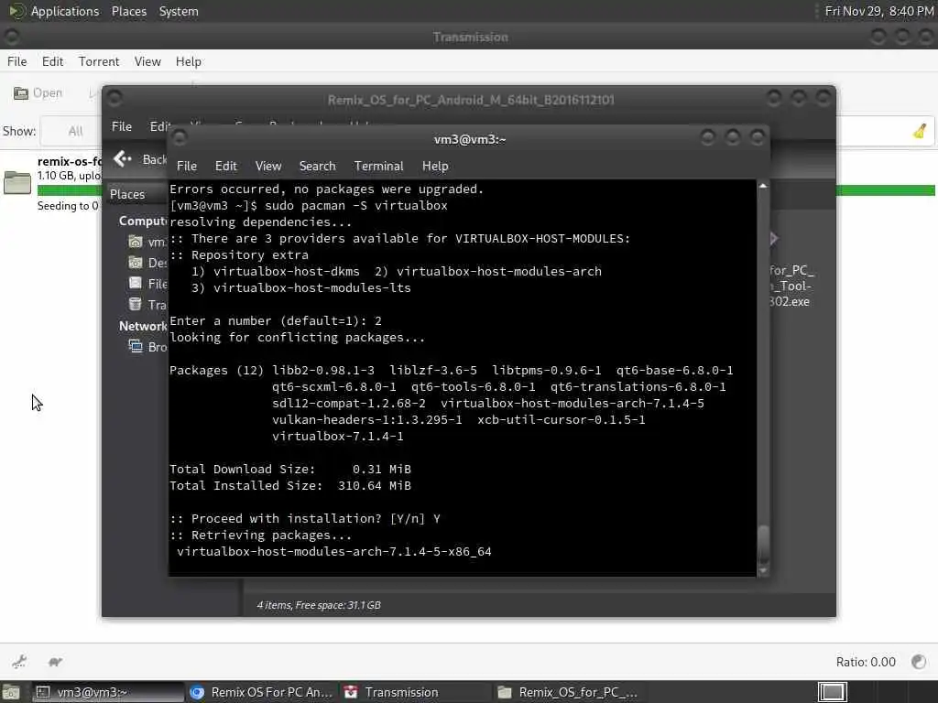Open the terminal Search menu
The image size is (938, 703).
[x=317, y=167]
